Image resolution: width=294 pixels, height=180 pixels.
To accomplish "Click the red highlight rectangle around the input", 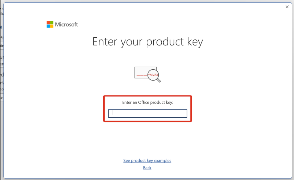I will coord(147,95).
